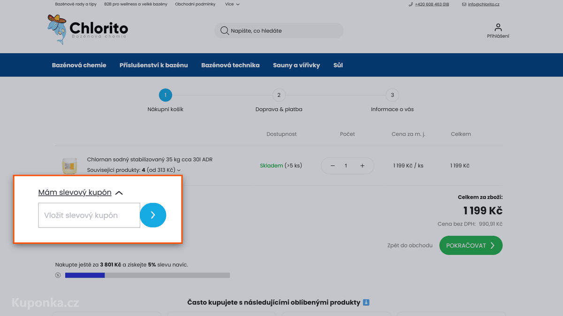Click the Cena bez DPH value 990,91 Kč
563x316 pixels.
click(490, 224)
